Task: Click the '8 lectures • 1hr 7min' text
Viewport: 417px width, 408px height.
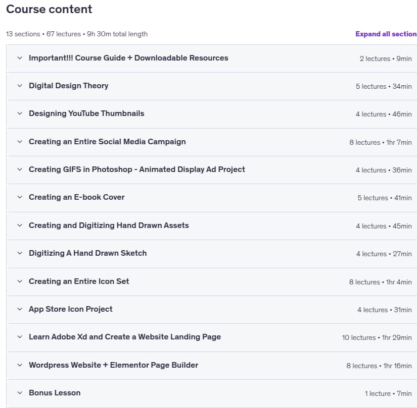Action: (381, 142)
